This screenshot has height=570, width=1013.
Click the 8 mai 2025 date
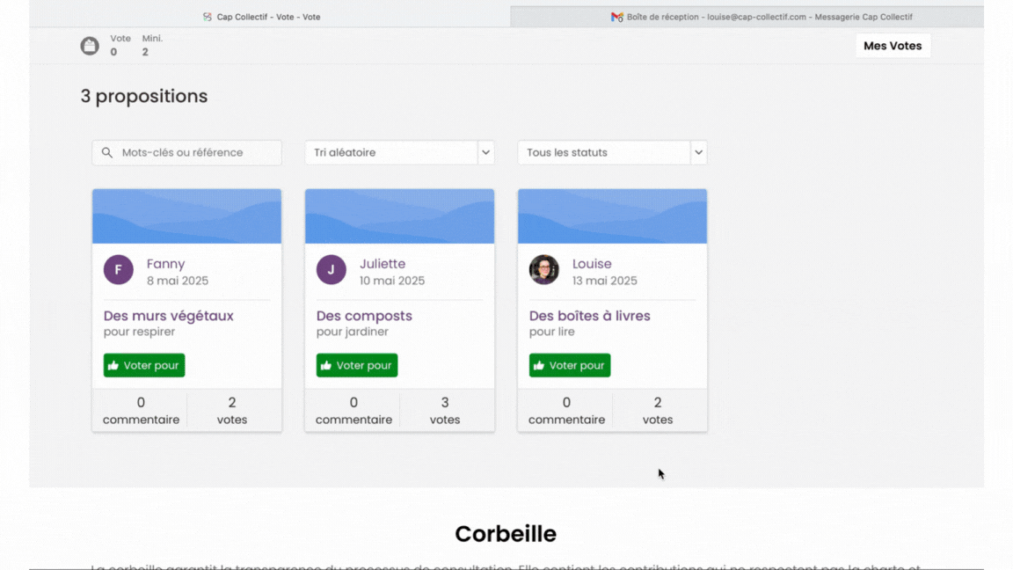[178, 281]
